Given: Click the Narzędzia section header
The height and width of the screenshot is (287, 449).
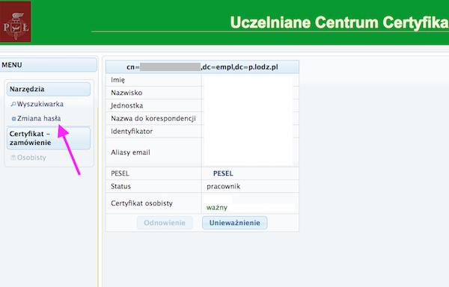Looking at the screenshot, I should (x=49, y=89).
